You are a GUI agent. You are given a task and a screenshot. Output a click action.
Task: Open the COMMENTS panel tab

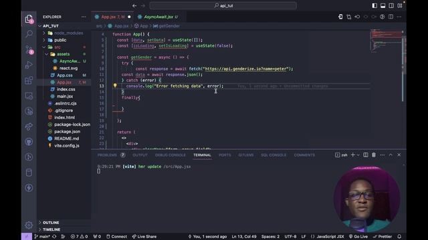pyautogui.click(x=304, y=155)
